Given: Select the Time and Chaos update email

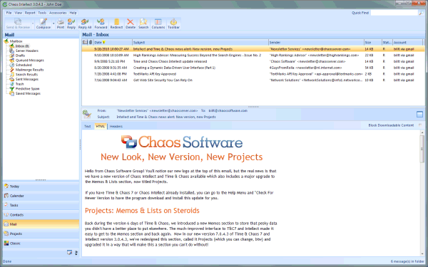Looking at the screenshot, I should click(x=253, y=61).
